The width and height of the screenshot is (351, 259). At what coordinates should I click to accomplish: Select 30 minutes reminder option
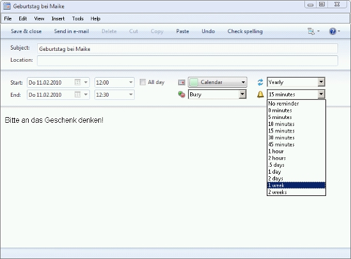click(x=296, y=137)
